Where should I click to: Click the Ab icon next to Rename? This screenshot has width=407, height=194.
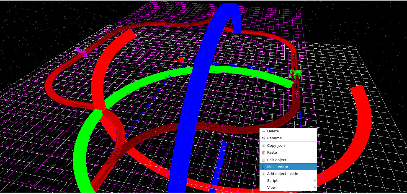263,138
